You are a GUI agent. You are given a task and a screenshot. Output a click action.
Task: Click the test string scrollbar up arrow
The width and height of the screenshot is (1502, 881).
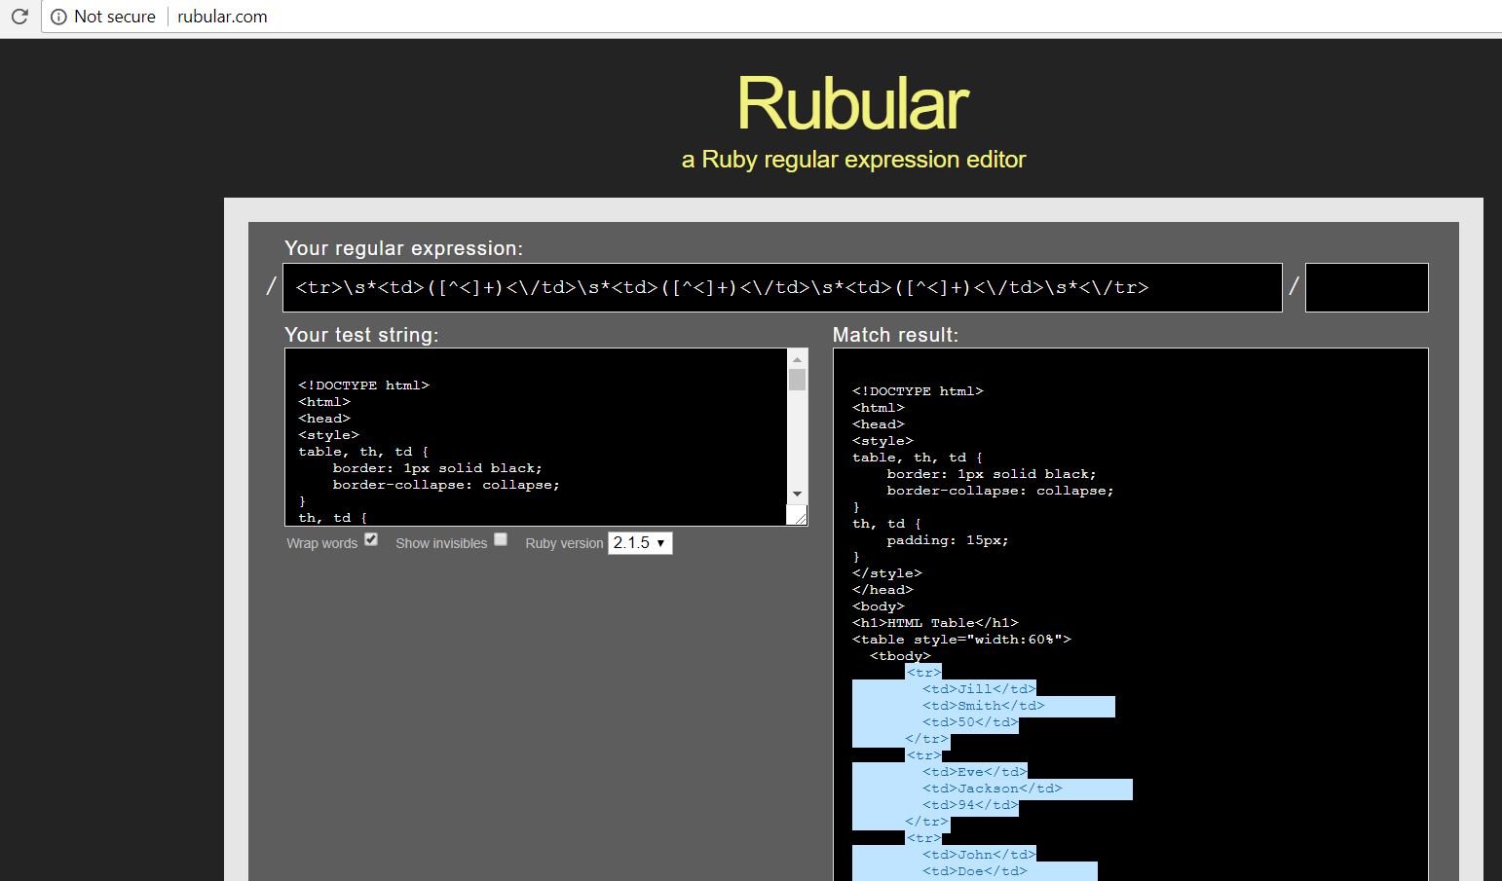coord(796,358)
